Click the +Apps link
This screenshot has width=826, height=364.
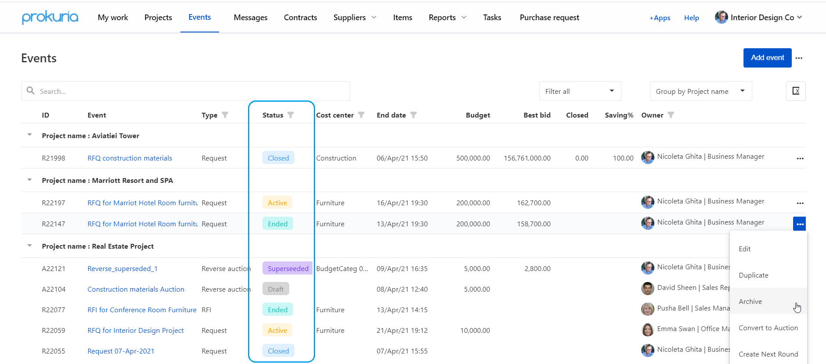[x=660, y=18]
